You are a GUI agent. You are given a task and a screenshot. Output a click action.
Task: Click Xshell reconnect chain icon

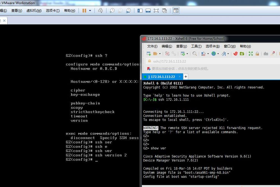point(174,54)
